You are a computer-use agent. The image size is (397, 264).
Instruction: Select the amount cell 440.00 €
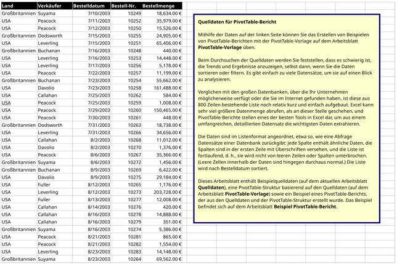coord(162,50)
